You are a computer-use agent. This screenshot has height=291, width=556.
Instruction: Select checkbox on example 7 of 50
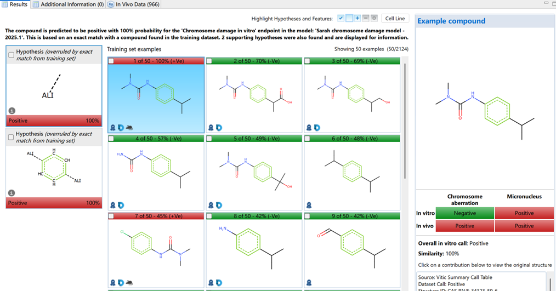[112, 216]
